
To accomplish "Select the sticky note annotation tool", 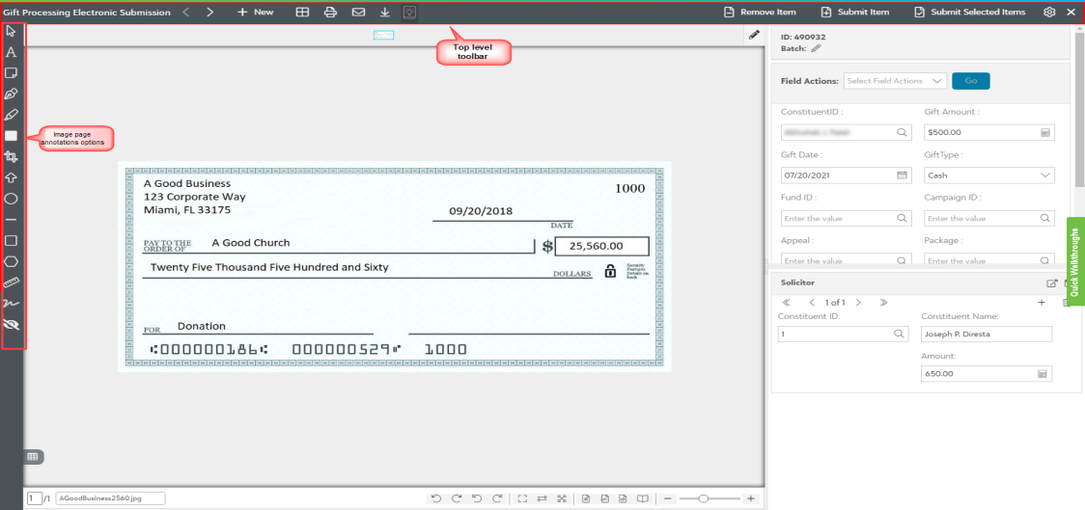I will [x=12, y=73].
